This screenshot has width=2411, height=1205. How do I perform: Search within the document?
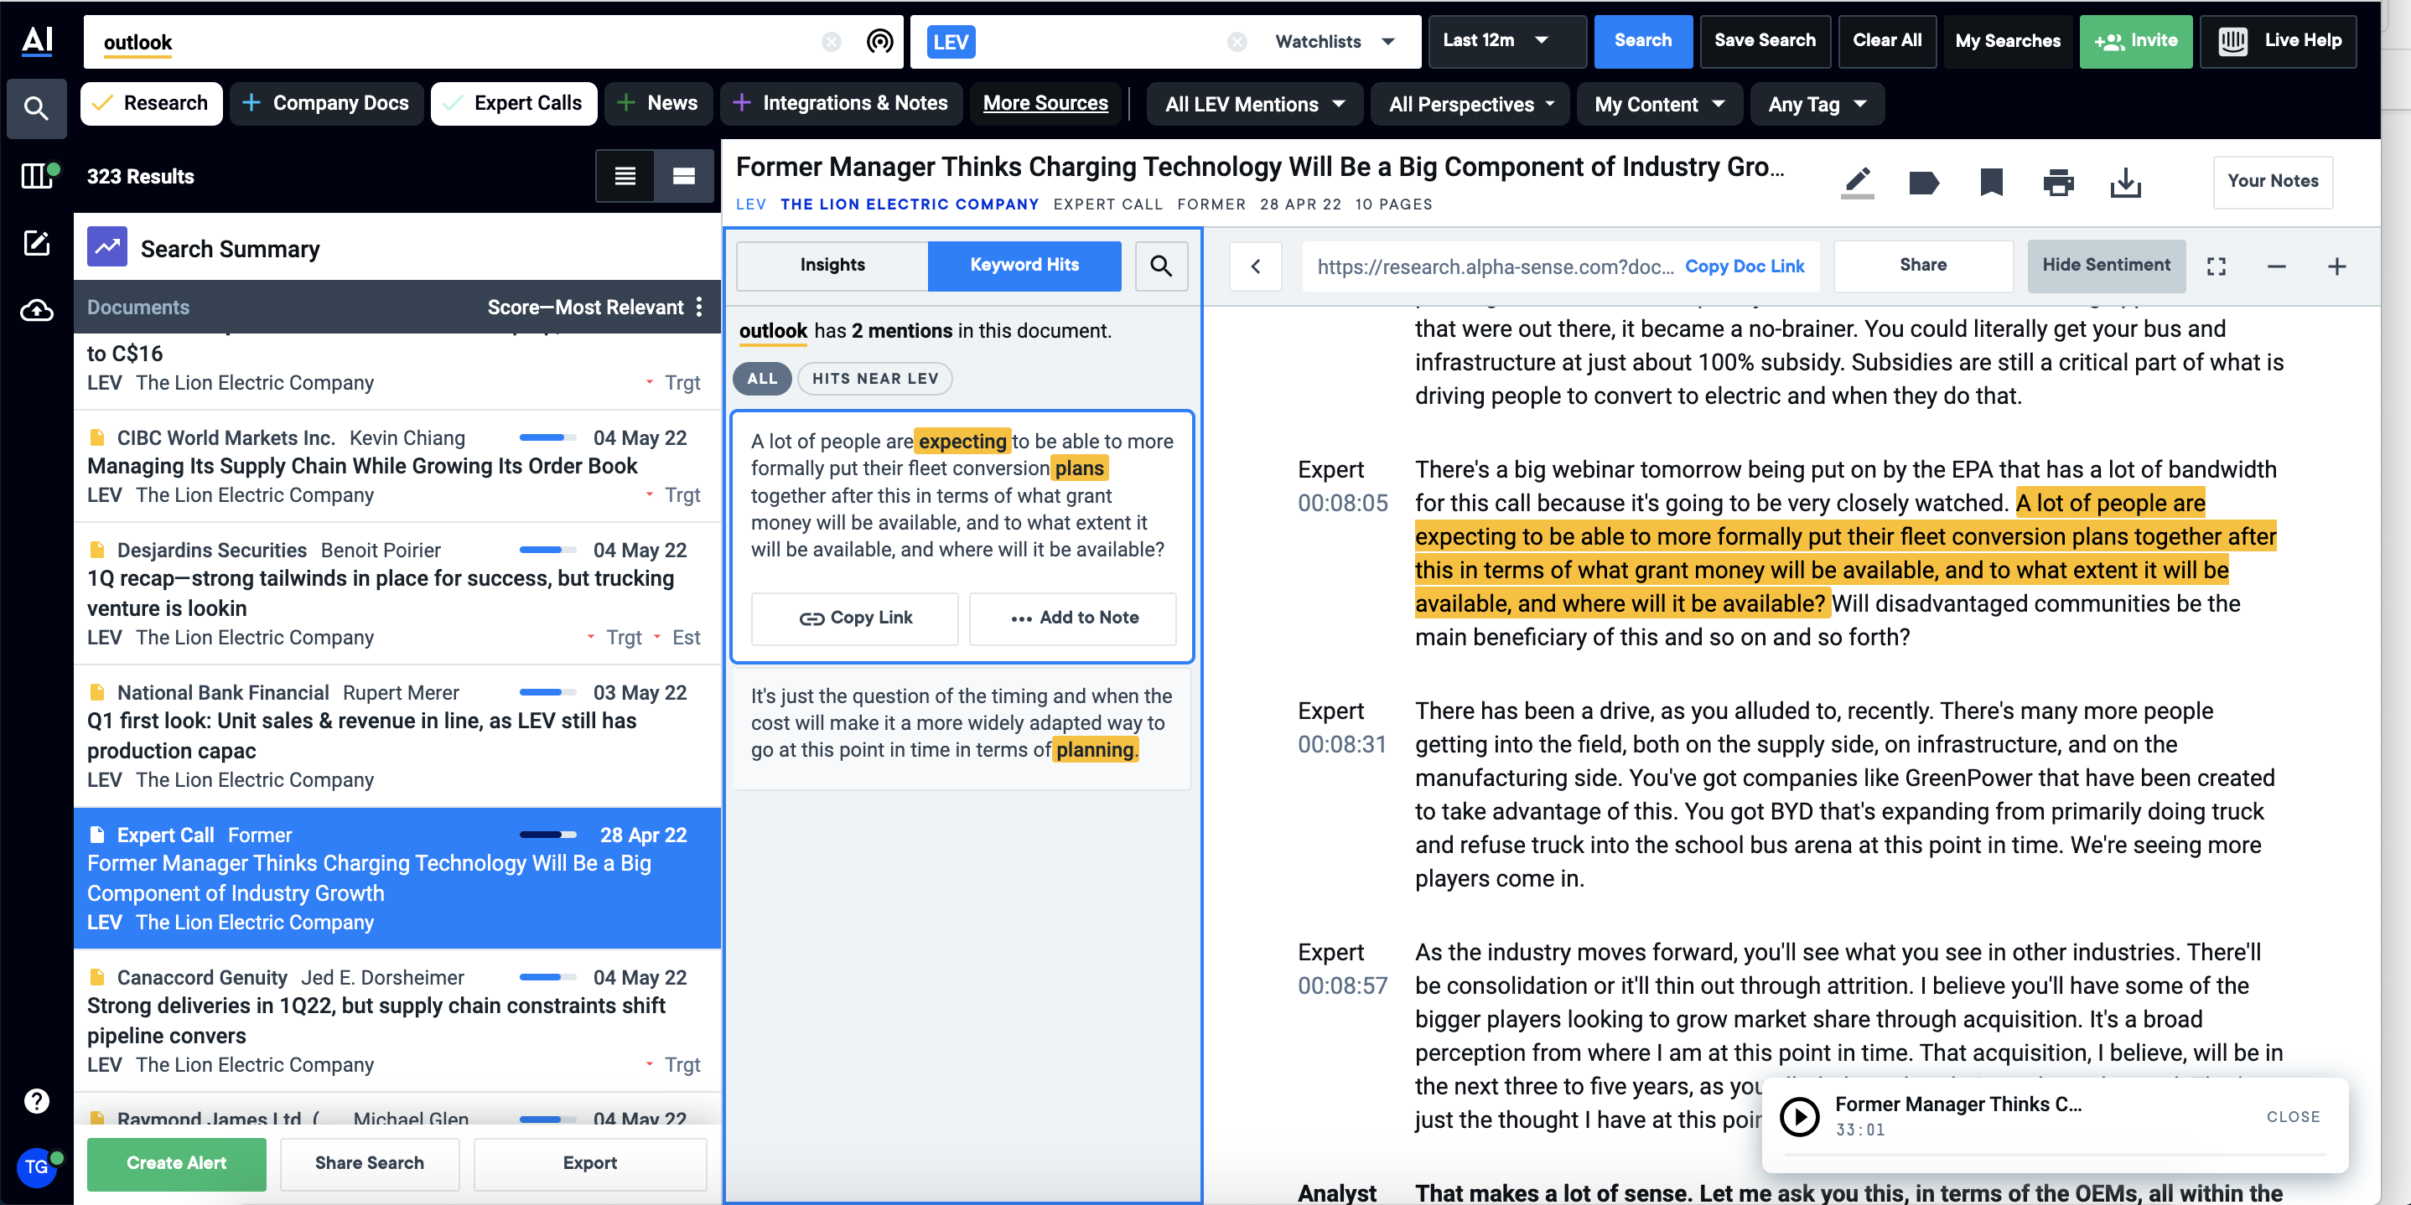[1162, 266]
